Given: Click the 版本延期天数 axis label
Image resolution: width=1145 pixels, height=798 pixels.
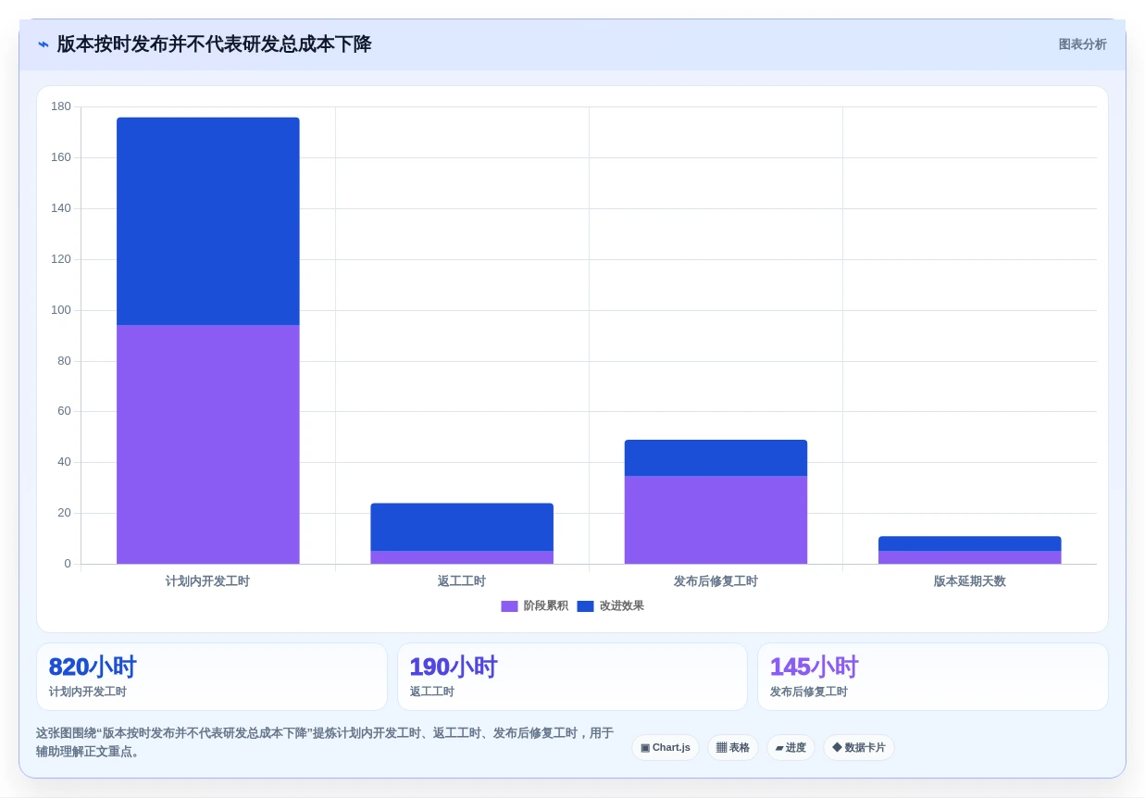Looking at the screenshot, I should click(969, 581).
